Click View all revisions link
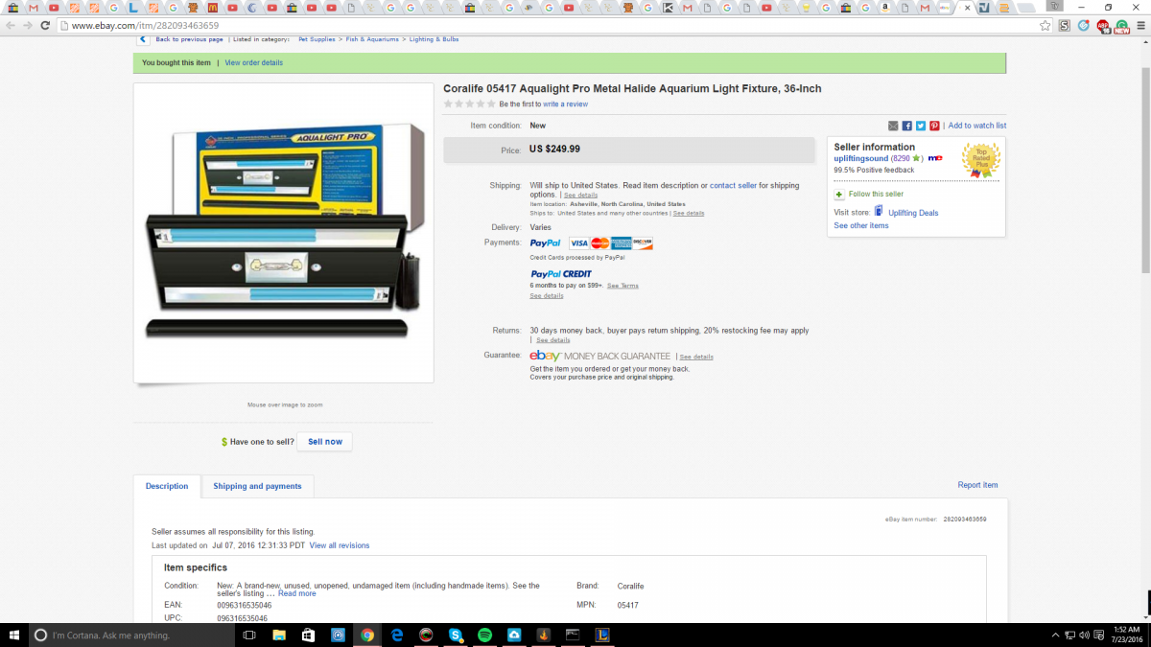The height and width of the screenshot is (647, 1151). click(340, 545)
